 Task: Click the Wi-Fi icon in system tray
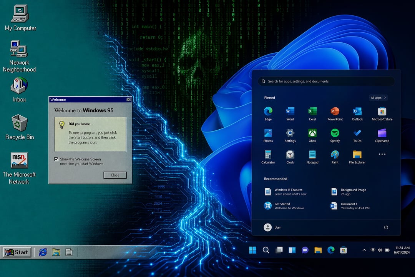click(x=373, y=250)
